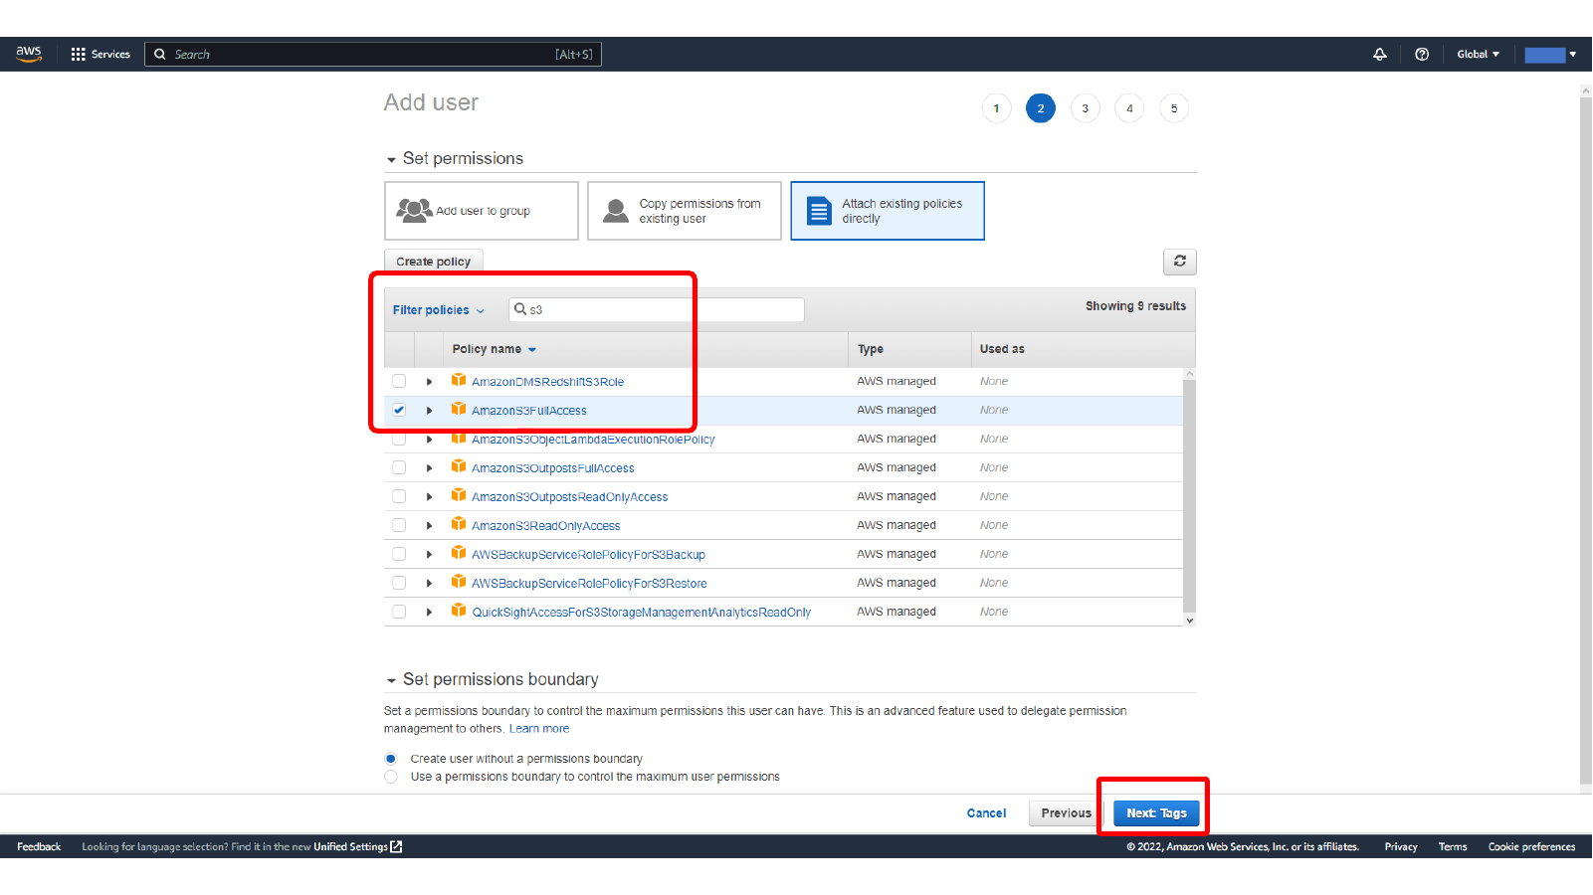Select Create user without a permissions boundary
Image resolution: width=1593 pixels, height=895 pixels.
point(391,759)
